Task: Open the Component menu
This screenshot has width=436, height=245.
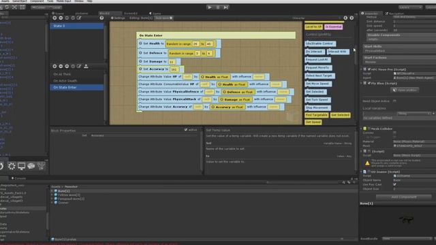Action: tap(37, 1)
